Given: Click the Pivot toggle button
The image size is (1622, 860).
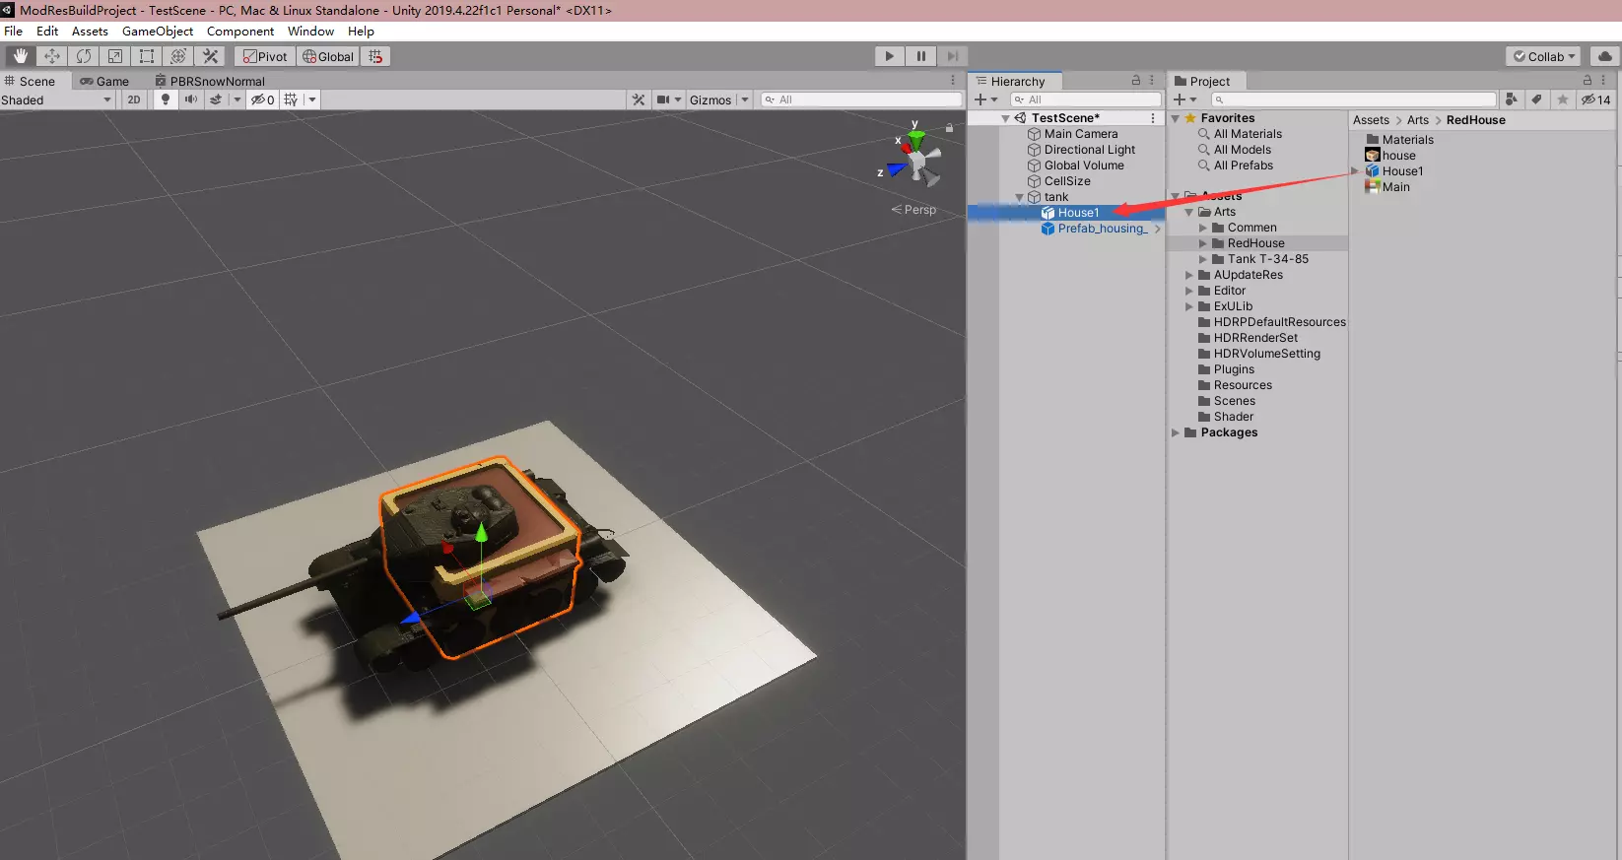Looking at the screenshot, I should point(265,56).
